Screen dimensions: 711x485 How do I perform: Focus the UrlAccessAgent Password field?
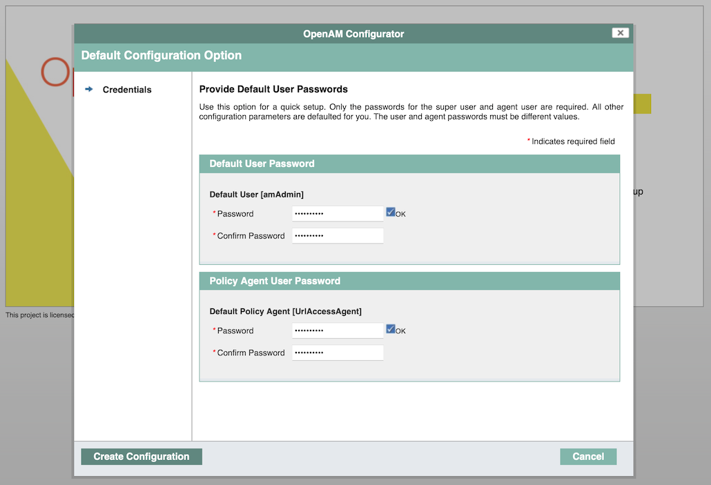[x=338, y=330]
